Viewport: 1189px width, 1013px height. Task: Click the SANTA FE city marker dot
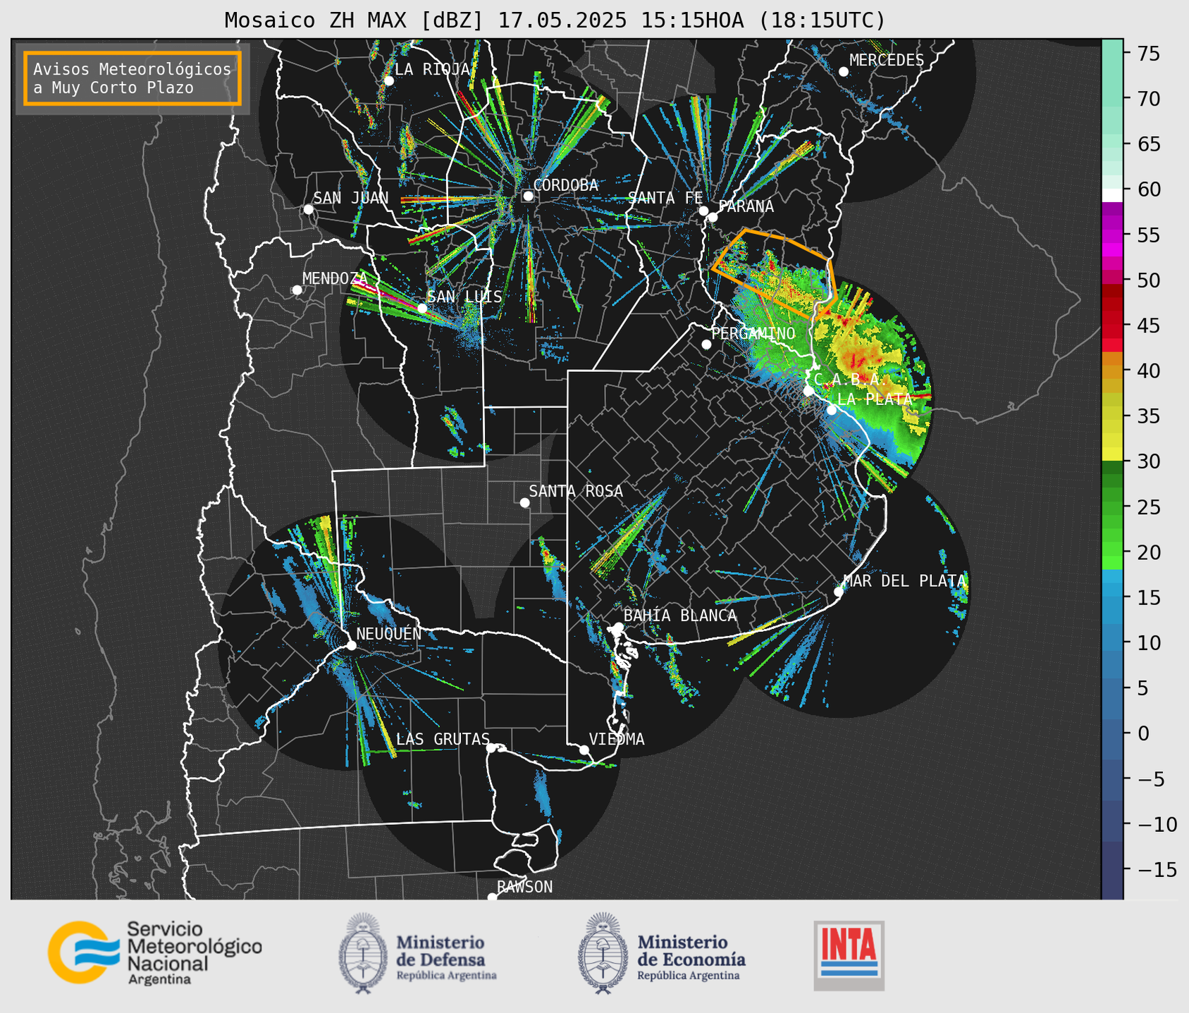coord(703,211)
